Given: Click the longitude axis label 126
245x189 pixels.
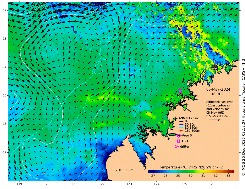Looking at the screenshot, I should [x=212, y=184].
